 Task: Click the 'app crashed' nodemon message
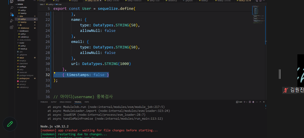coord(99,130)
